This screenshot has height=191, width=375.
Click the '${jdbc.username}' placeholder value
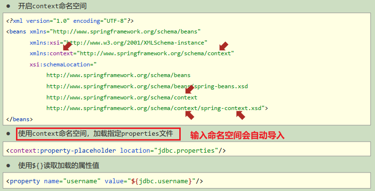click(x=161, y=181)
